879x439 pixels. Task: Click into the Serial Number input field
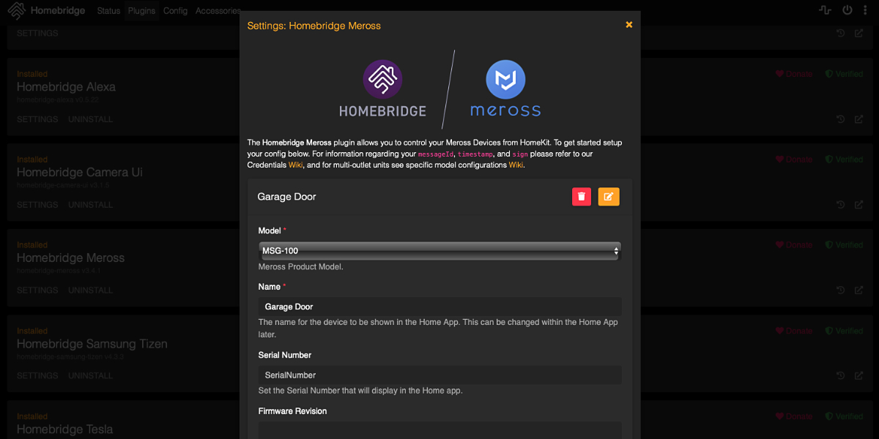(x=439, y=375)
